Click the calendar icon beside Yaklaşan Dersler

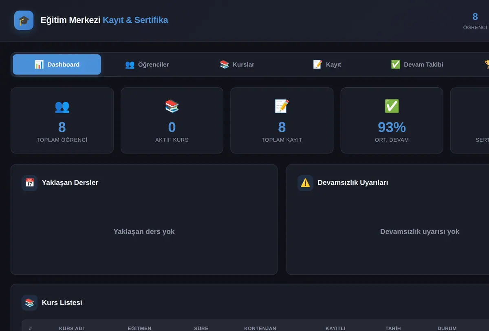point(30,183)
